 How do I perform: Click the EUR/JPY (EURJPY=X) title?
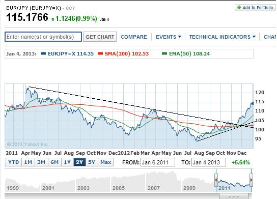pos(34,8)
